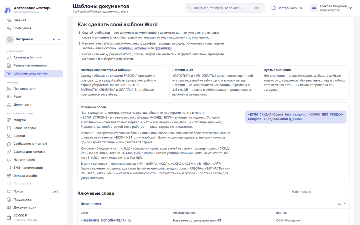Screen dimensions: 360x225
Task: Go to SMS-напоминания settings
Action: (33, 168)
